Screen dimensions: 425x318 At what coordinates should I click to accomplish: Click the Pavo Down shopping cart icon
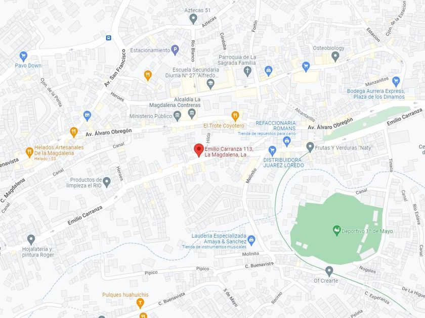pos(24,56)
